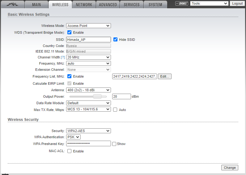The width and height of the screenshot is (246, 175).
Task: Click the Output Power slider handle
Action: point(97,96)
